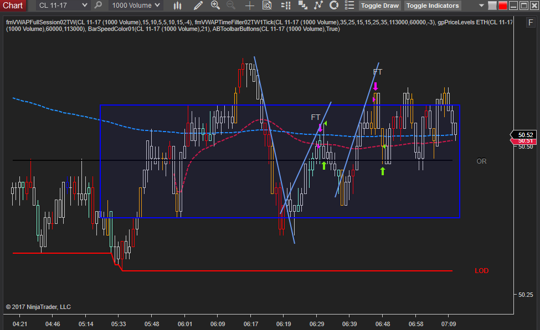Viewport: 540px width, 330px height.
Task: Click the instrument search magnifier icon
Action: point(98,5)
